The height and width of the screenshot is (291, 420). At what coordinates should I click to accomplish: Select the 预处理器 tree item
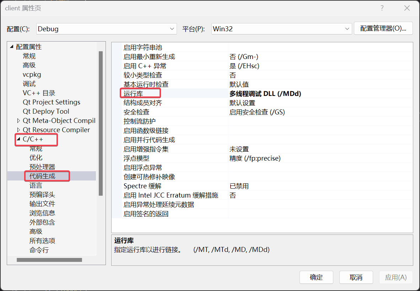(42, 167)
